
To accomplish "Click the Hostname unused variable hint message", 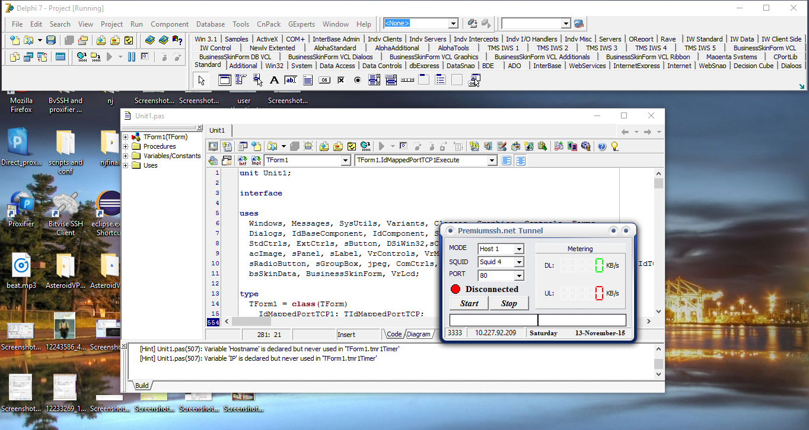I will point(269,349).
